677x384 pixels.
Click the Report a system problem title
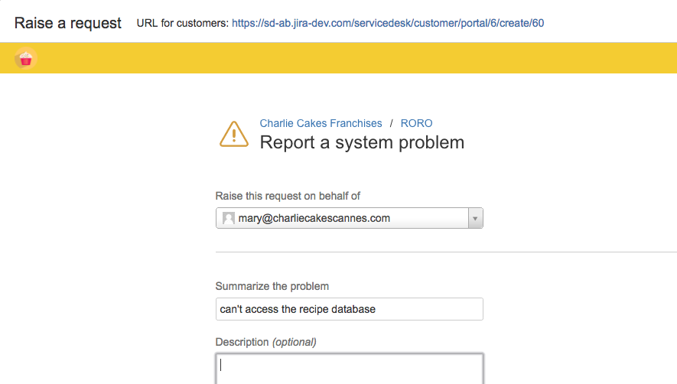[x=362, y=142]
